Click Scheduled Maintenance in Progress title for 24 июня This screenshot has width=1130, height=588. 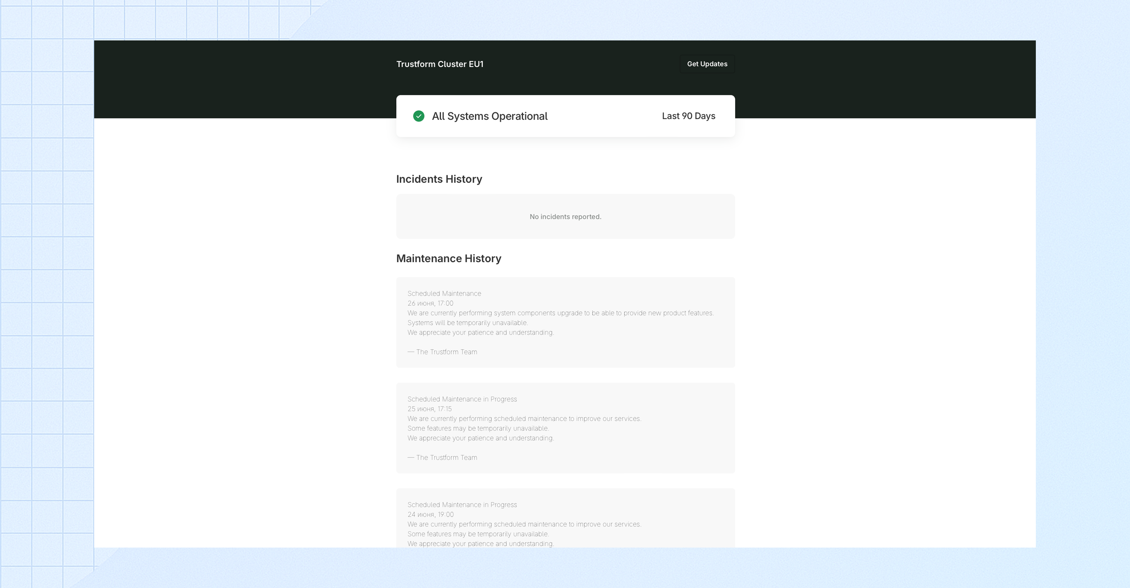tap(462, 505)
